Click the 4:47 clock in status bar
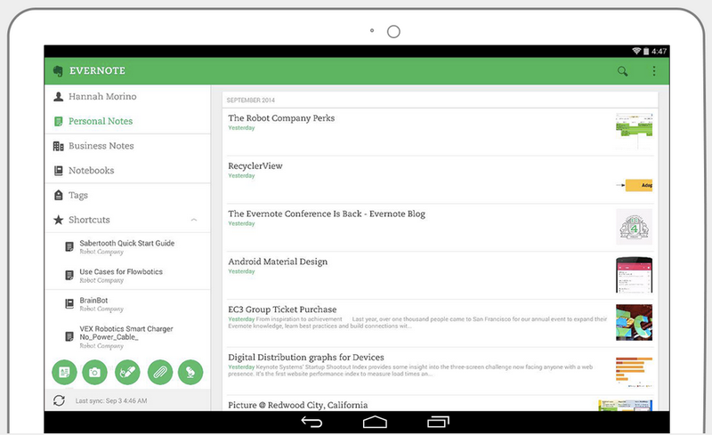This screenshot has height=435, width=712. (659, 52)
